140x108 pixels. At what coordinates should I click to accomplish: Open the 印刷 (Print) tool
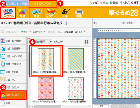click(79, 13)
